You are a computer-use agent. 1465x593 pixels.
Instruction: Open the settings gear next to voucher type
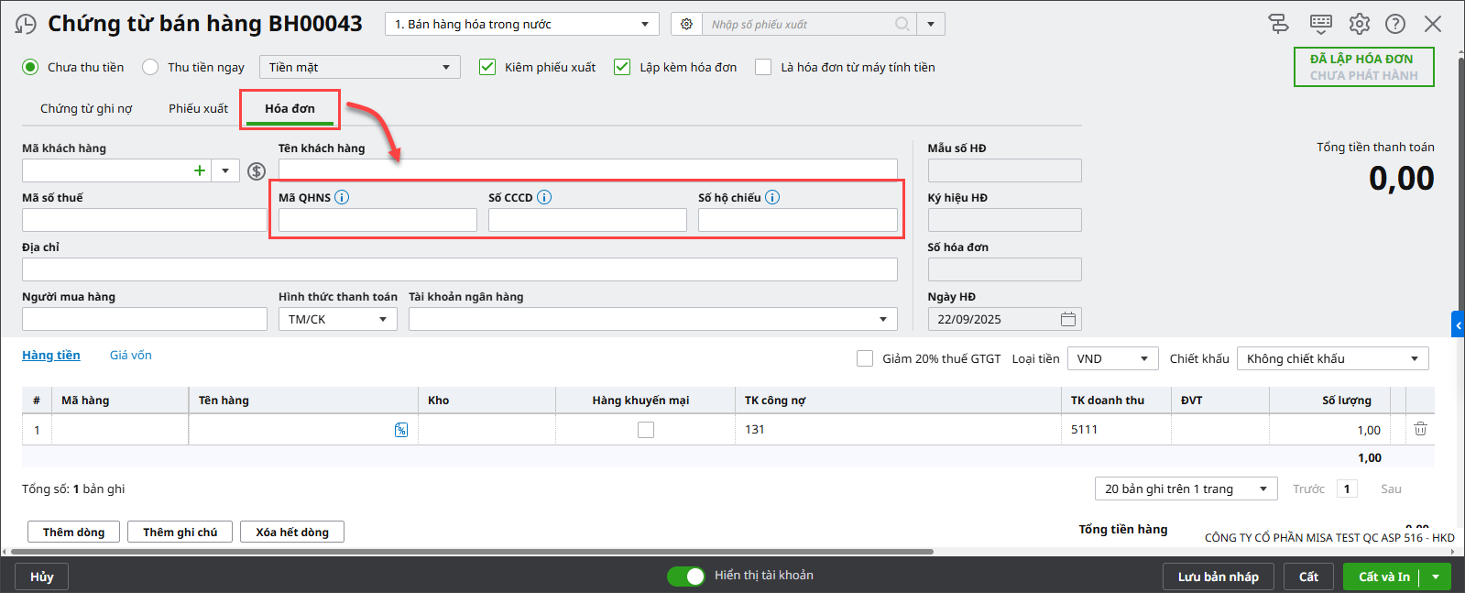click(686, 25)
